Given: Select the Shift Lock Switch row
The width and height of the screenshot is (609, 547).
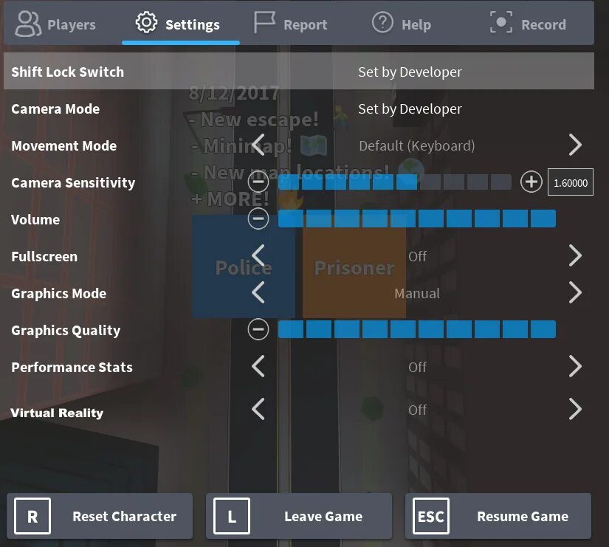Looking at the screenshot, I should (x=299, y=71).
